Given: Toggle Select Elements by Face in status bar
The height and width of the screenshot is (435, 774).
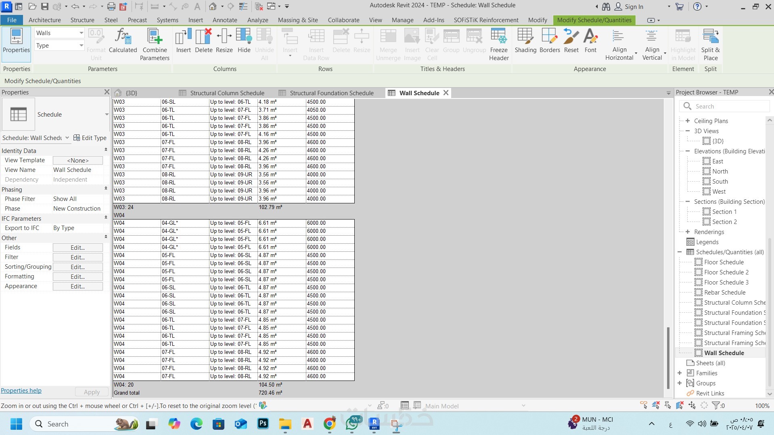Looking at the screenshot, I should click(680, 405).
